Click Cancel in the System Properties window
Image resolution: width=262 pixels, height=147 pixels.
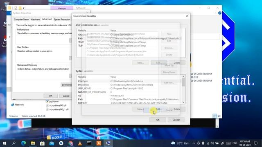point(66,96)
